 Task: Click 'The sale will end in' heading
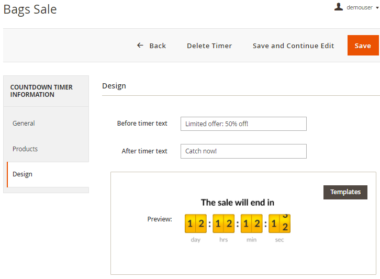(237, 203)
